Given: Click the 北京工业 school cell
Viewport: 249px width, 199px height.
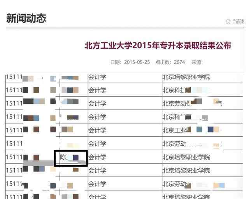Looking at the screenshot, I should (x=176, y=130).
